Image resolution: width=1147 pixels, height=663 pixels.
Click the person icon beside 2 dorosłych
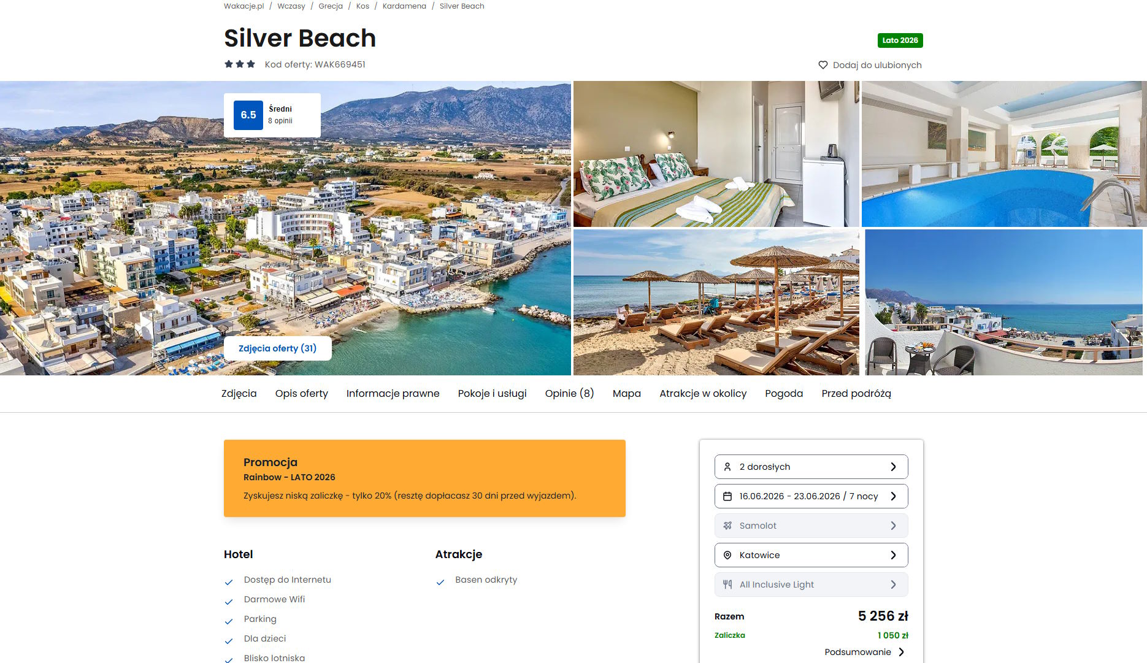tap(727, 467)
